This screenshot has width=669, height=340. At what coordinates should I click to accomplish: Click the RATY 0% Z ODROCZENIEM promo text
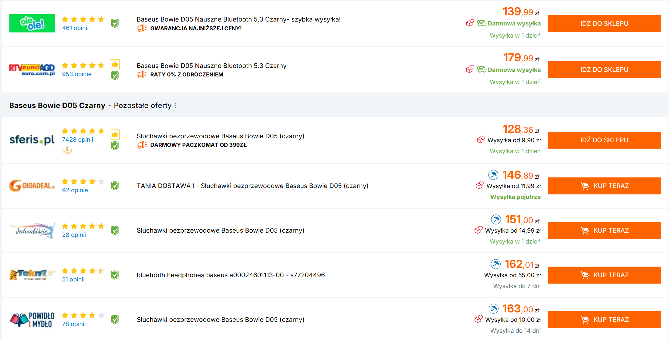tap(187, 75)
